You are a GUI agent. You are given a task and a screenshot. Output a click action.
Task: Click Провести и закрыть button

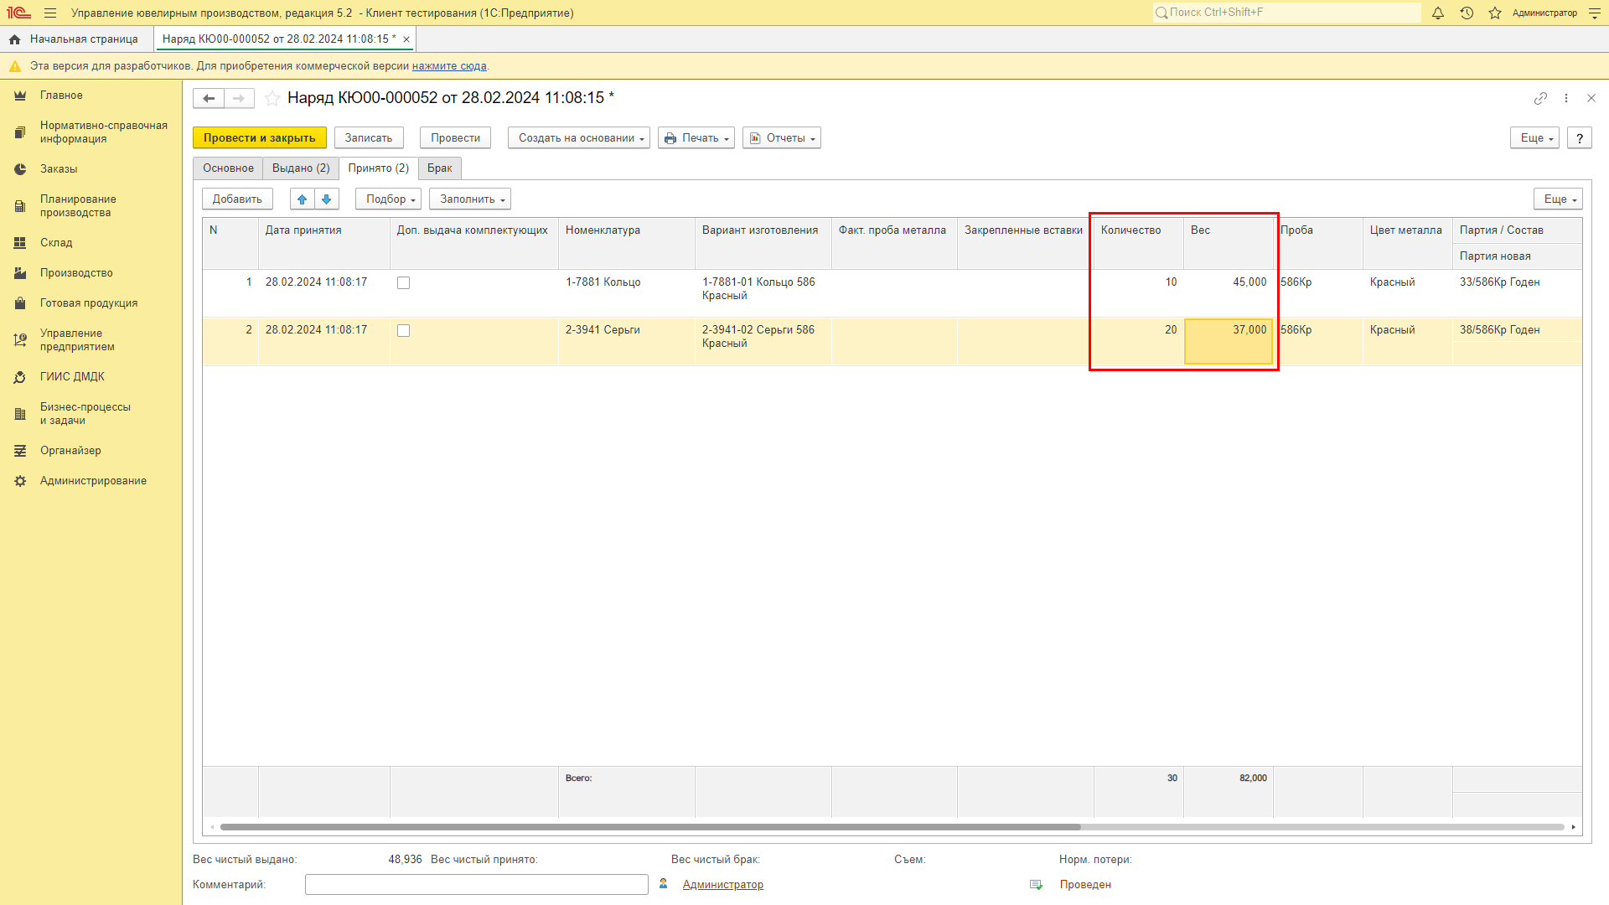tap(260, 138)
